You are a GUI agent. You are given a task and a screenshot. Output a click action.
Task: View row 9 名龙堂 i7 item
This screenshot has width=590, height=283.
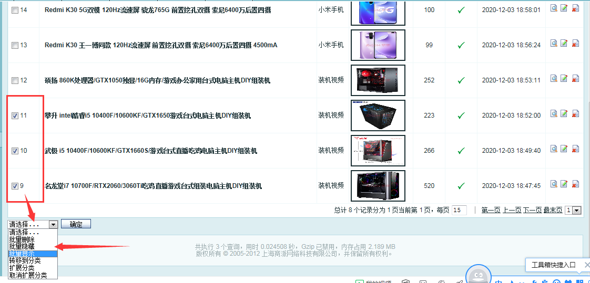tap(554, 183)
